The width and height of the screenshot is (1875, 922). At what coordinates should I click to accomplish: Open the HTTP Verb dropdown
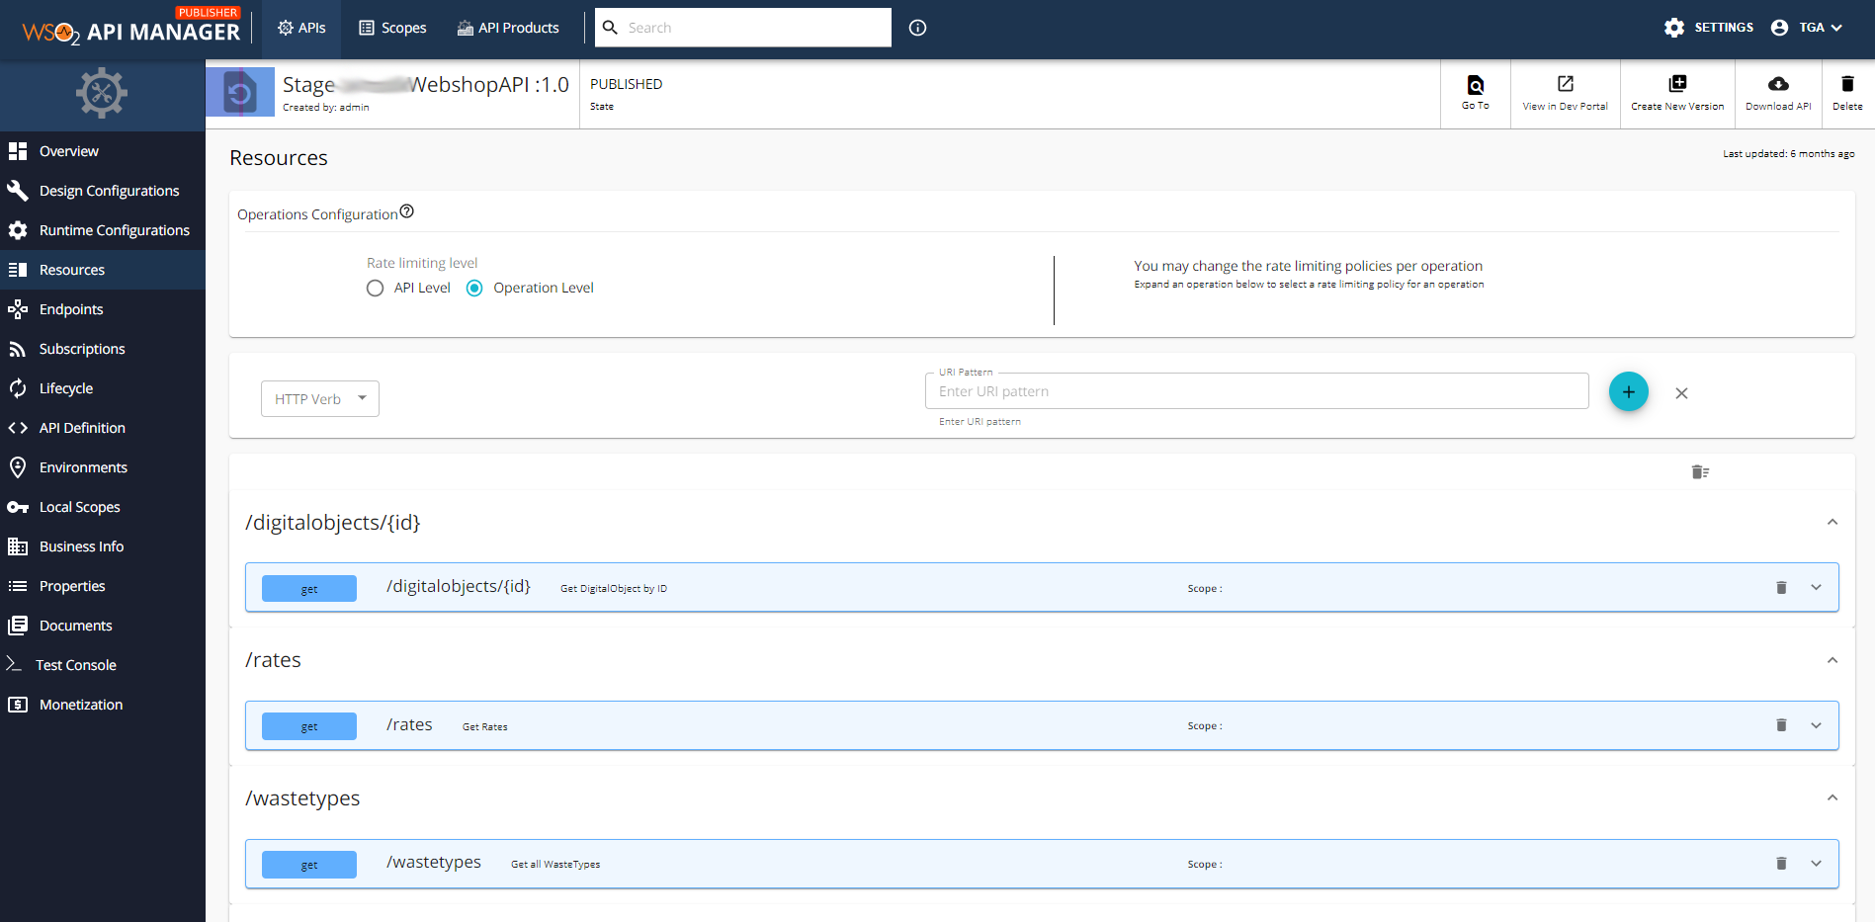pyautogui.click(x=319, y=399)
